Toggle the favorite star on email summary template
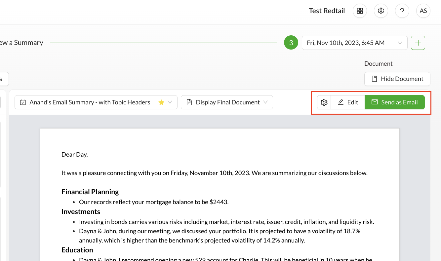 161,102
